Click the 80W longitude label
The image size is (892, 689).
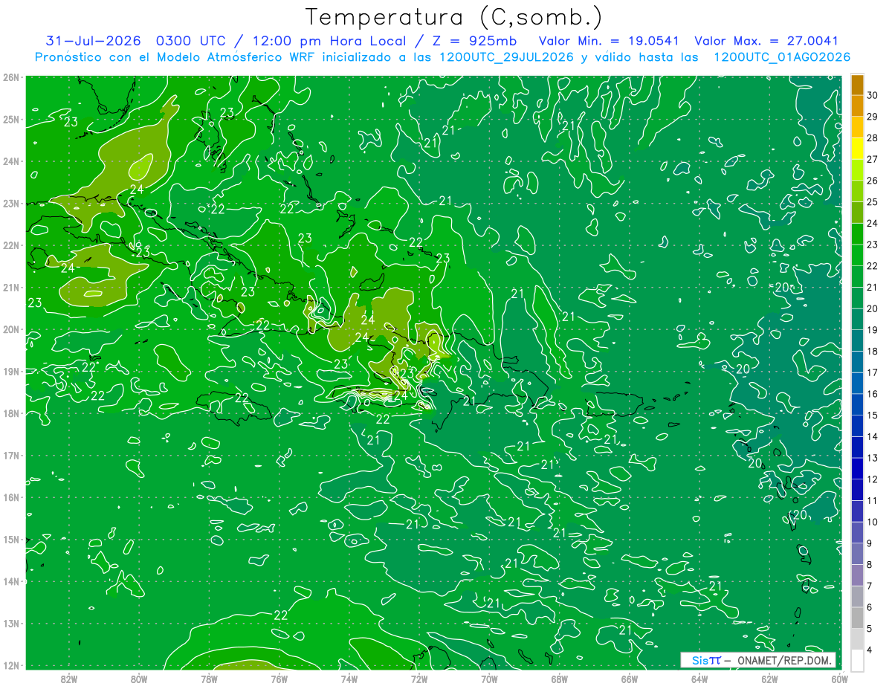[139, 679]
